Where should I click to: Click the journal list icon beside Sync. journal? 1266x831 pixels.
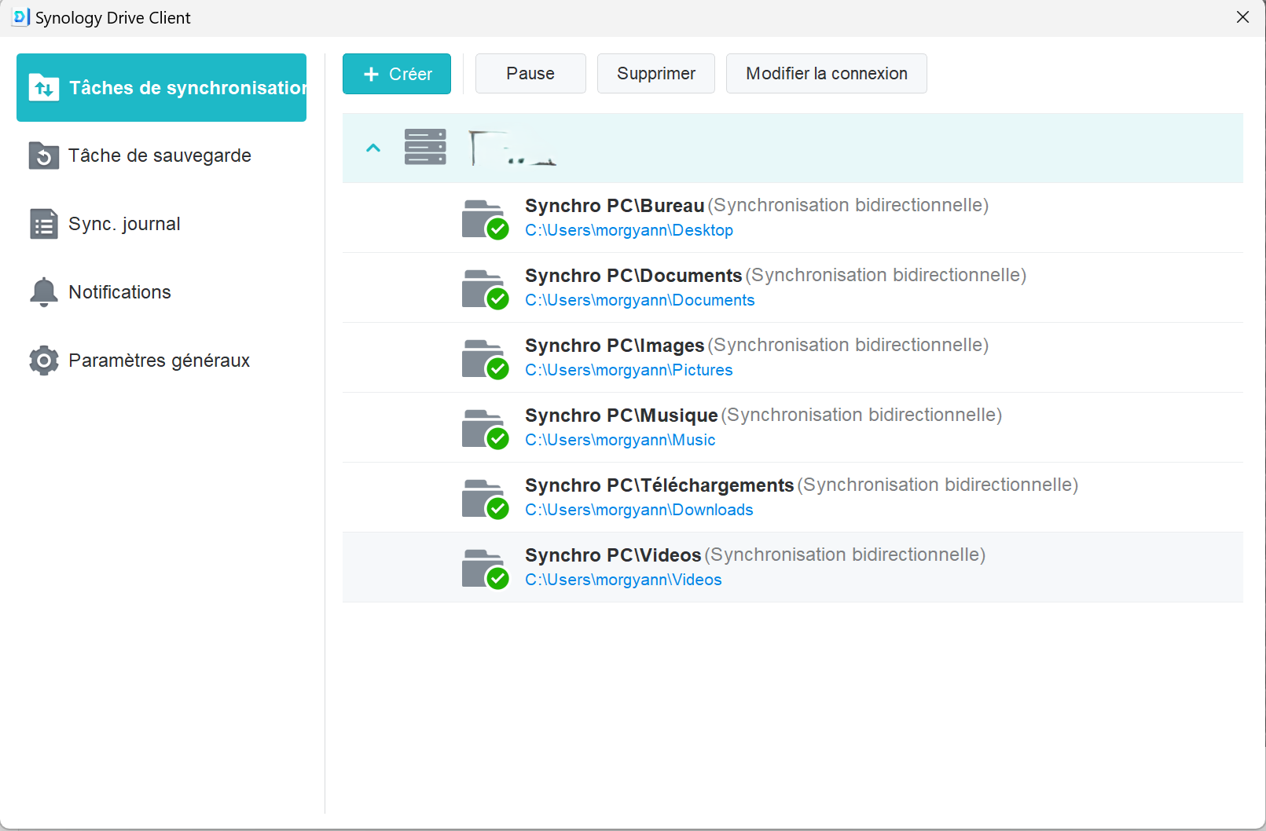43,224
